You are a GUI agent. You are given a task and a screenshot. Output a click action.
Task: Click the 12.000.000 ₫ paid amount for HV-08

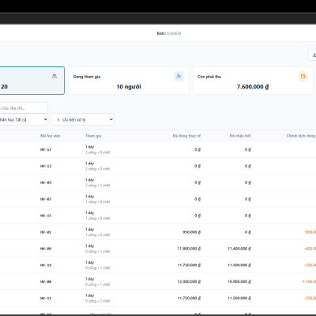pos(189,282)
